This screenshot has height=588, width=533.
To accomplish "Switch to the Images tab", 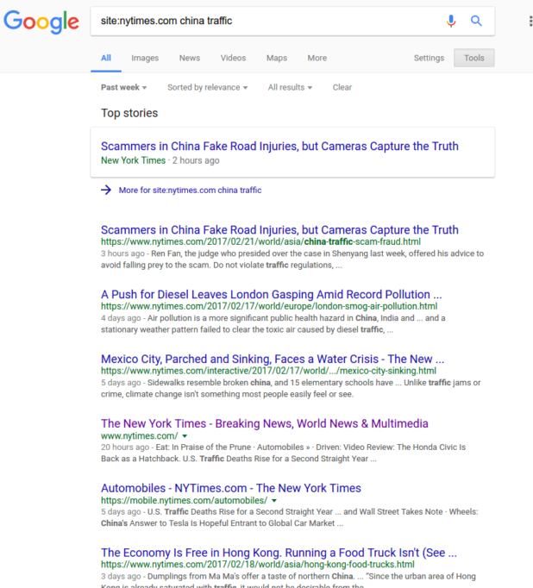I will click(145, 58).
